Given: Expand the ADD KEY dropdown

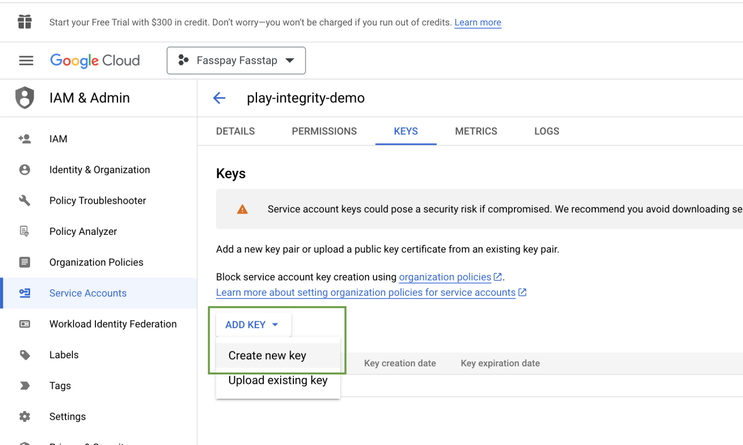Looking at the screenshot, I should click(253, 325).
